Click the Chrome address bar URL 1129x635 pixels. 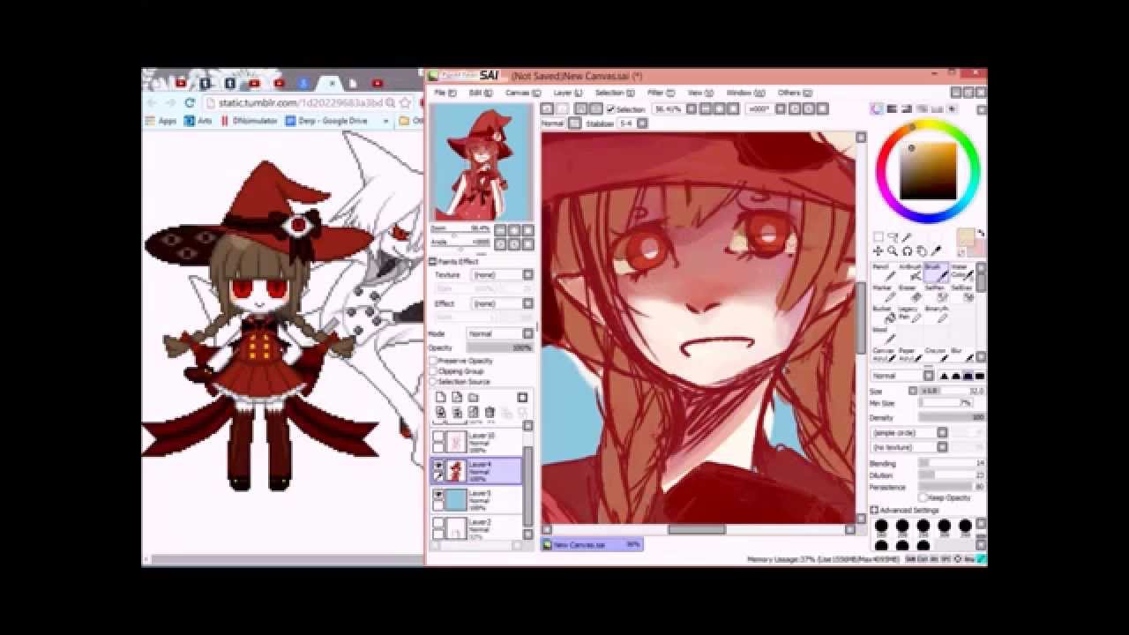300,102
